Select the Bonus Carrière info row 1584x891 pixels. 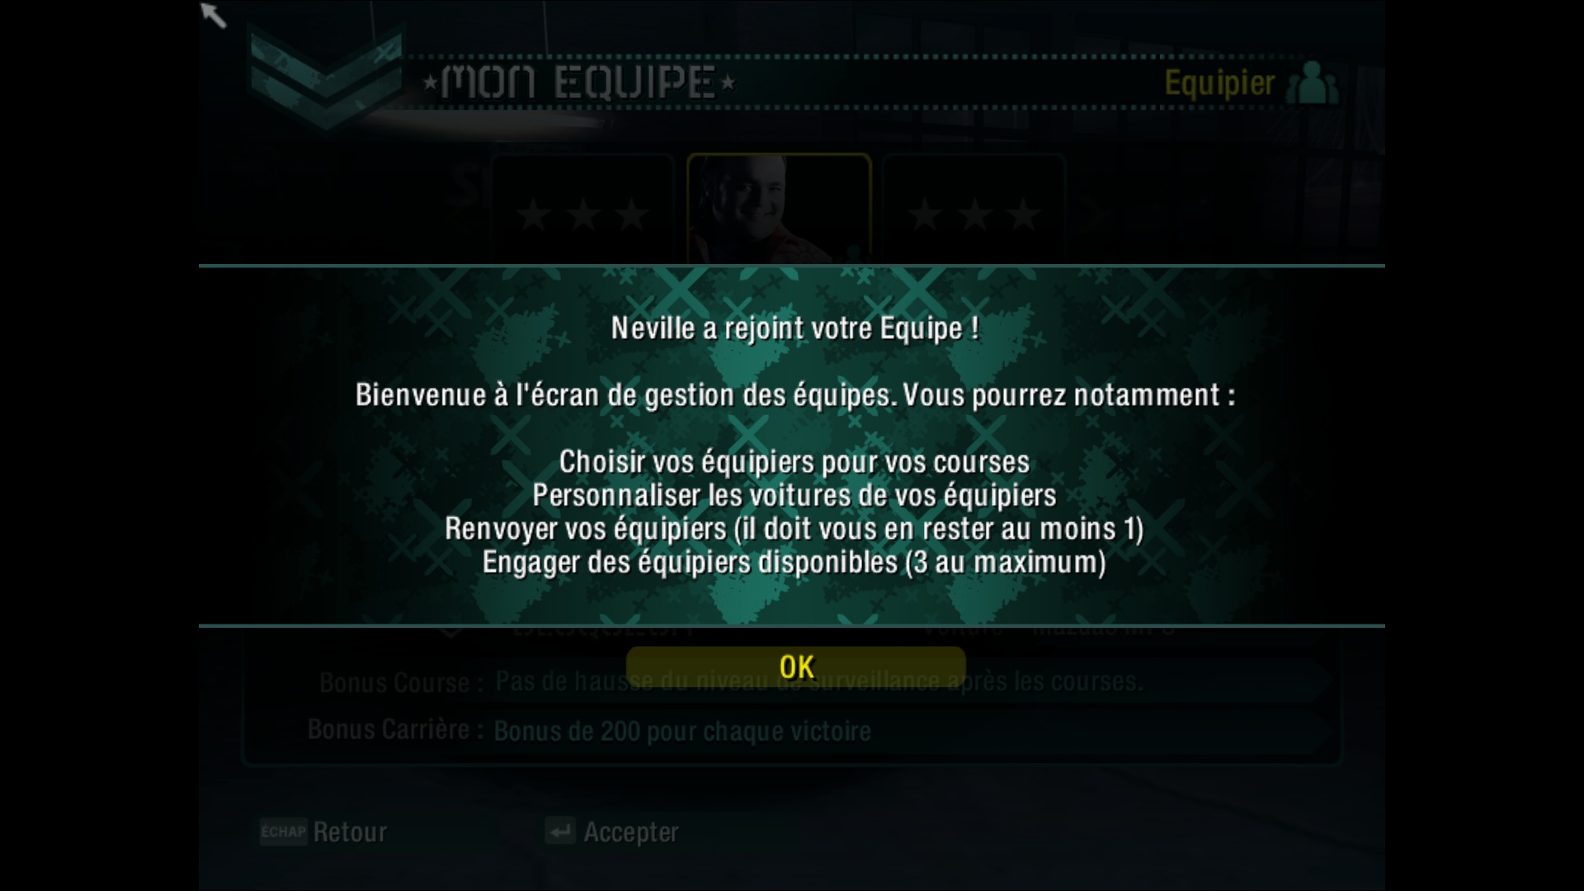pyautogui.click(x=788, y=730)
